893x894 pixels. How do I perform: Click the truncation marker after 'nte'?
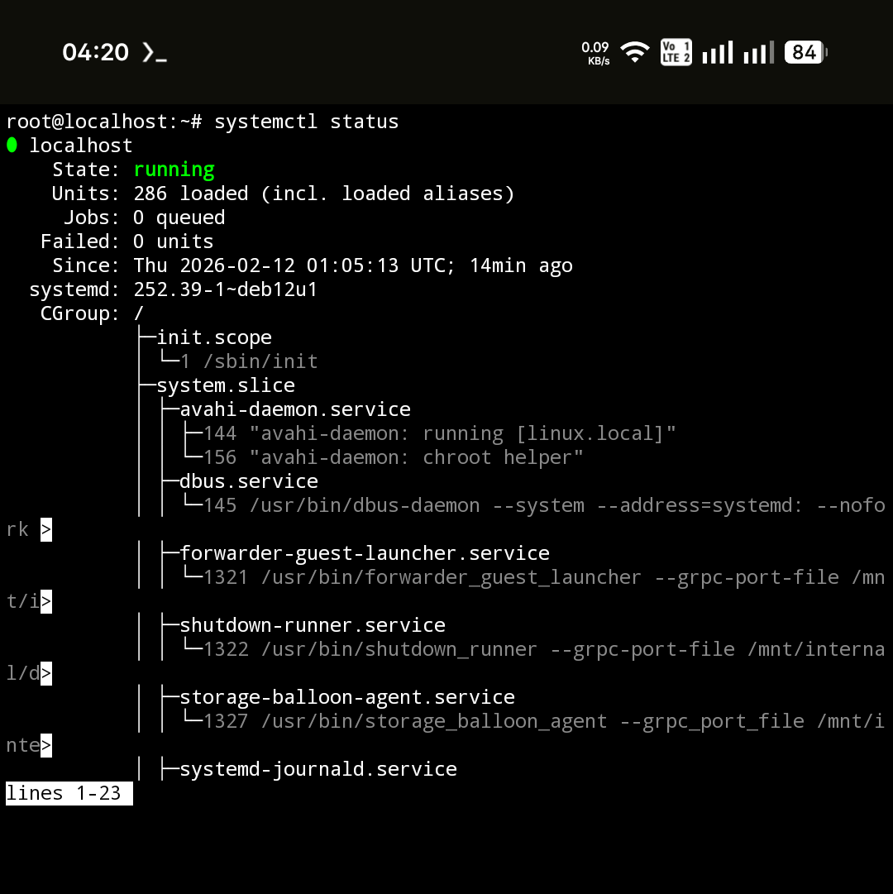tap(46, 745)
